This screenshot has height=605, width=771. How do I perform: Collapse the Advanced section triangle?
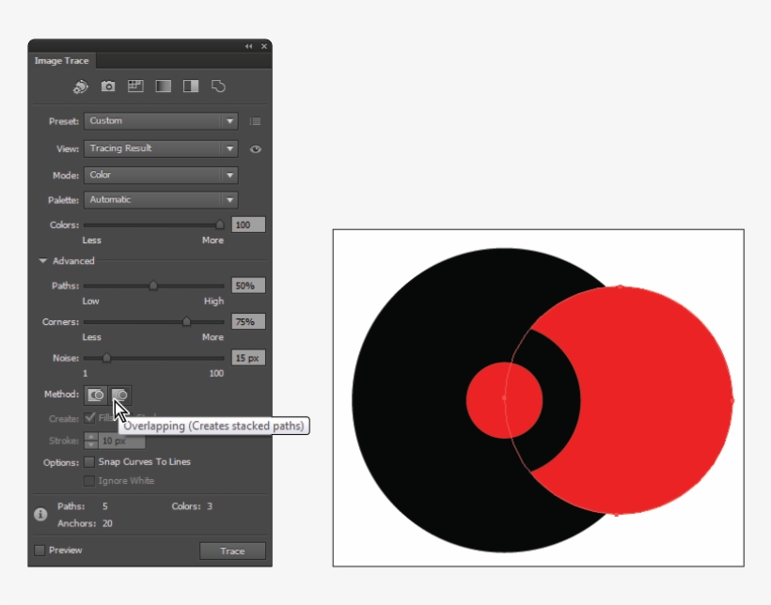(x=43, y=261)
